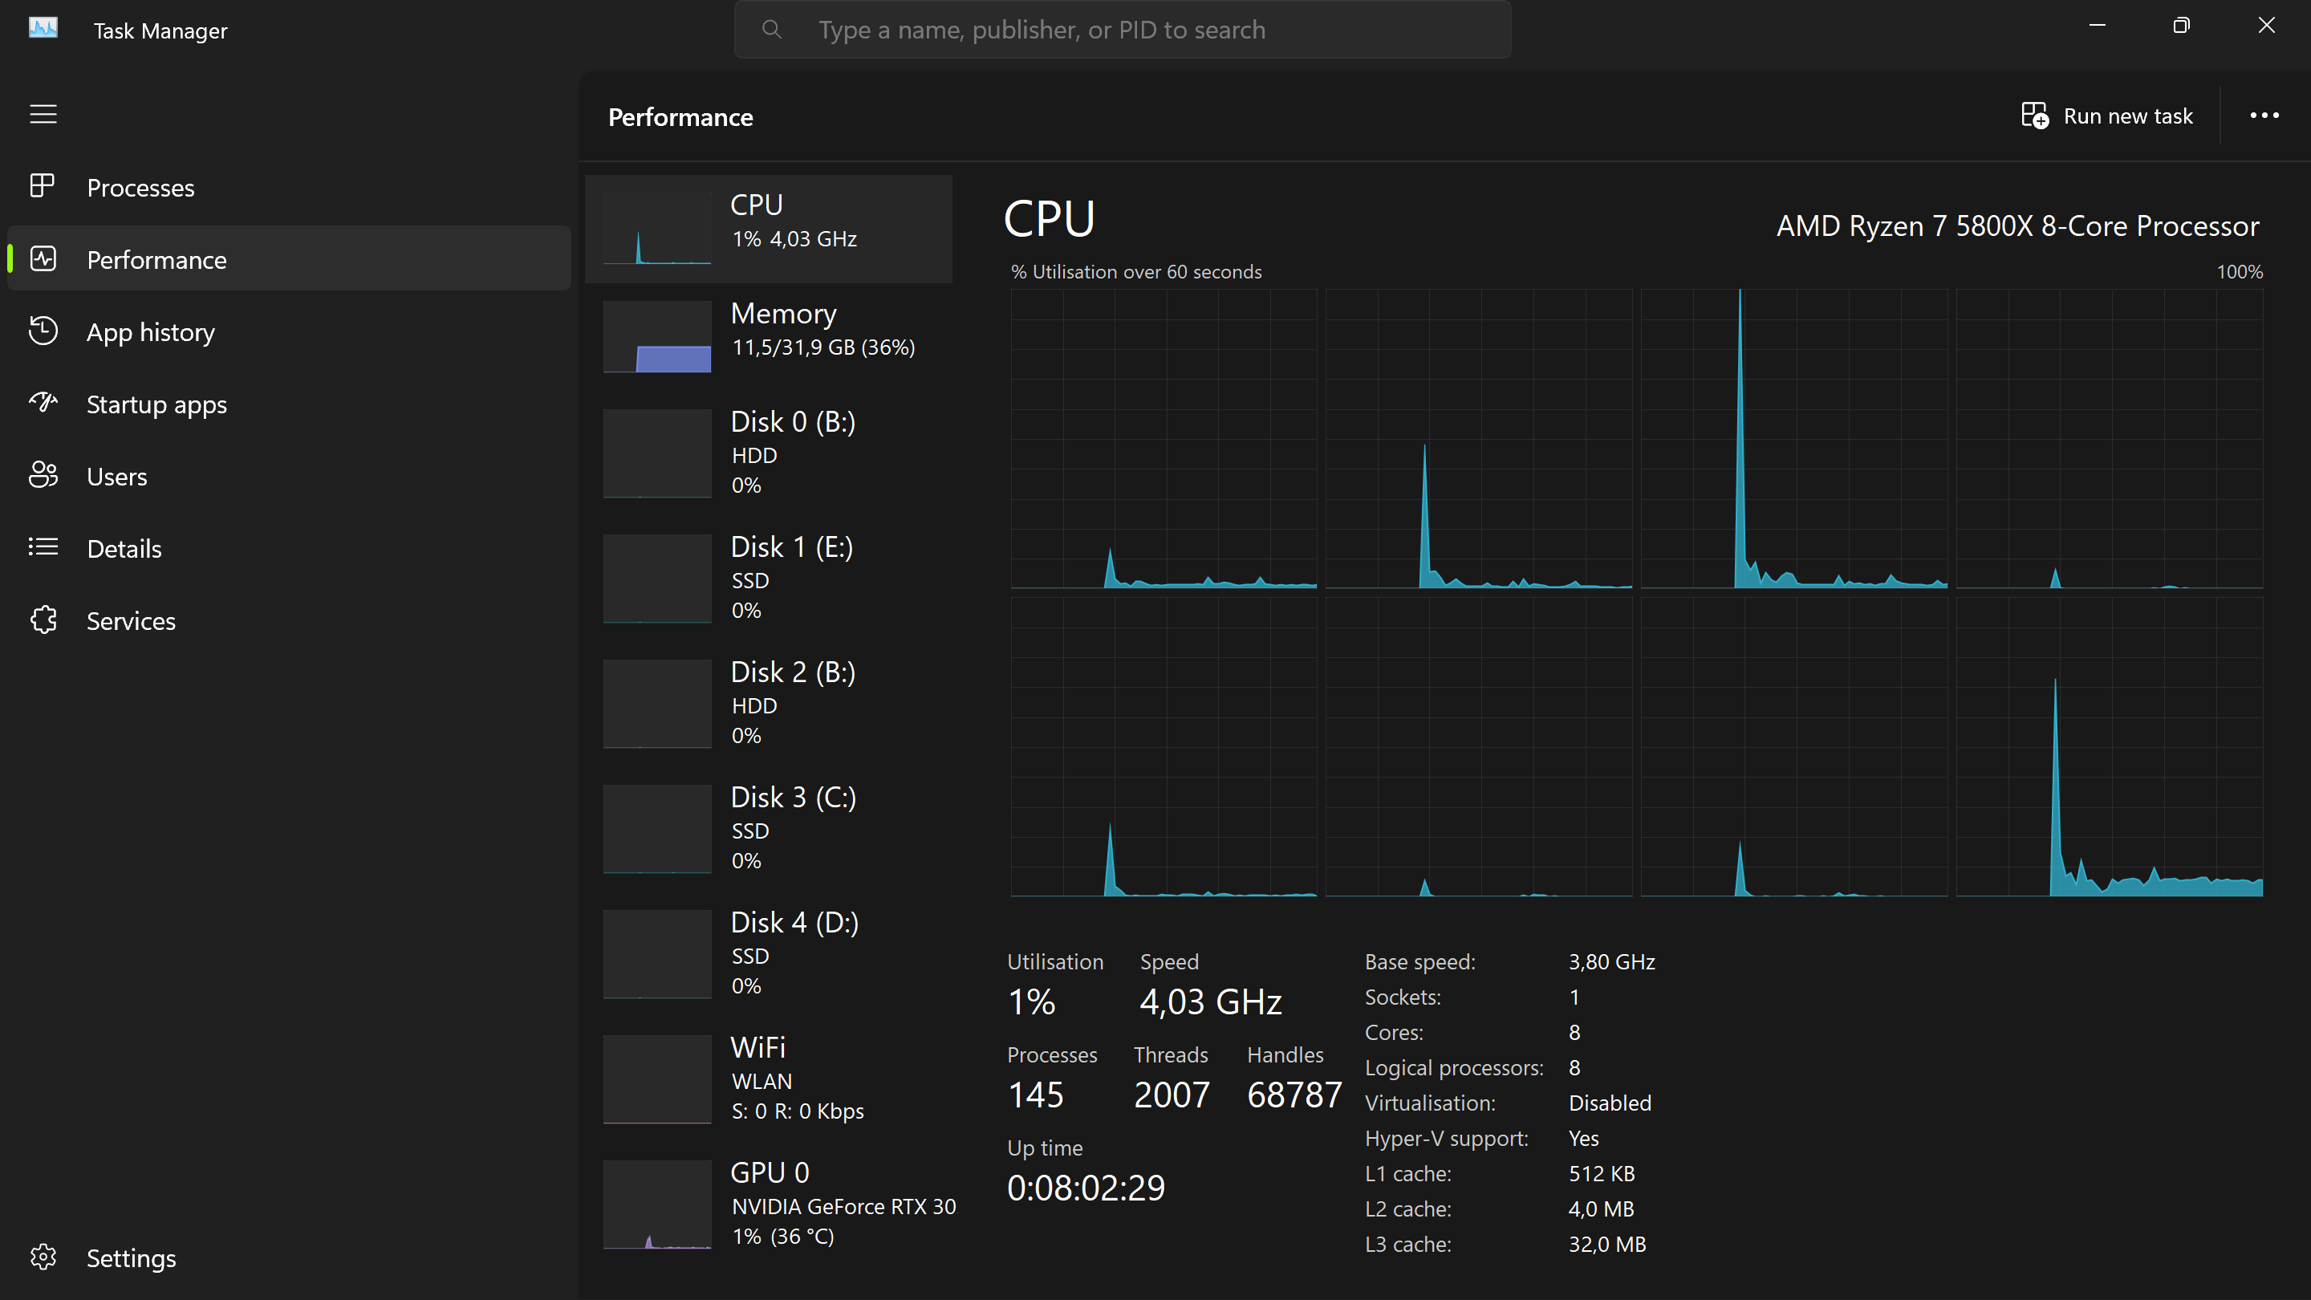Click Run new task button
The image size is (2311, 1300).
[2127, 116]
